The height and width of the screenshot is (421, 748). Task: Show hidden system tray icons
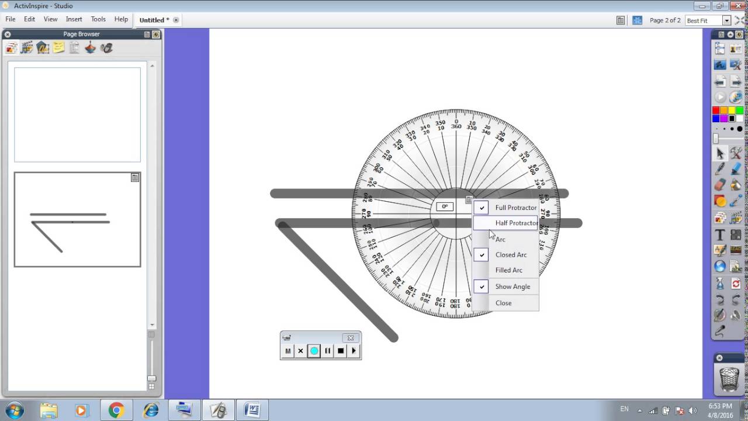(x=639, y=410)
